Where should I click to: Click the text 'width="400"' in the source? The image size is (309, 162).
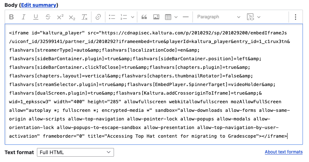coord(69,102)
